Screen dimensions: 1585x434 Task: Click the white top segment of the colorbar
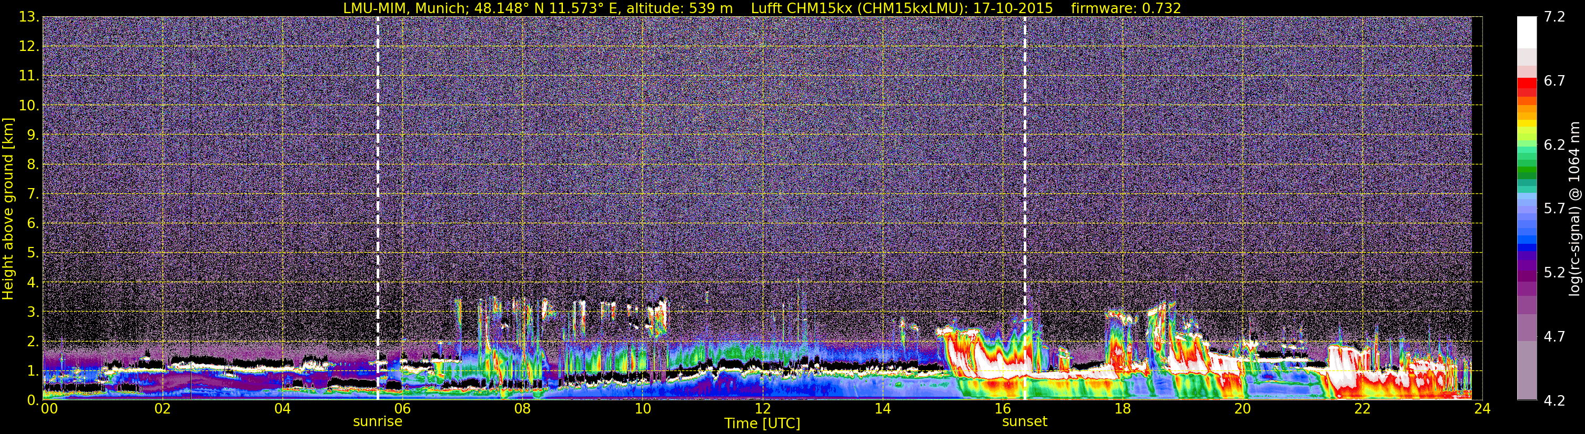(x=1527, y=32)
